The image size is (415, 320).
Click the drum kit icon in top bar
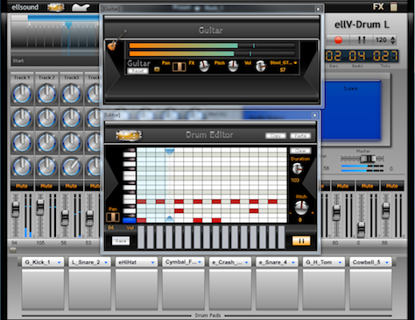click(56, 7)
